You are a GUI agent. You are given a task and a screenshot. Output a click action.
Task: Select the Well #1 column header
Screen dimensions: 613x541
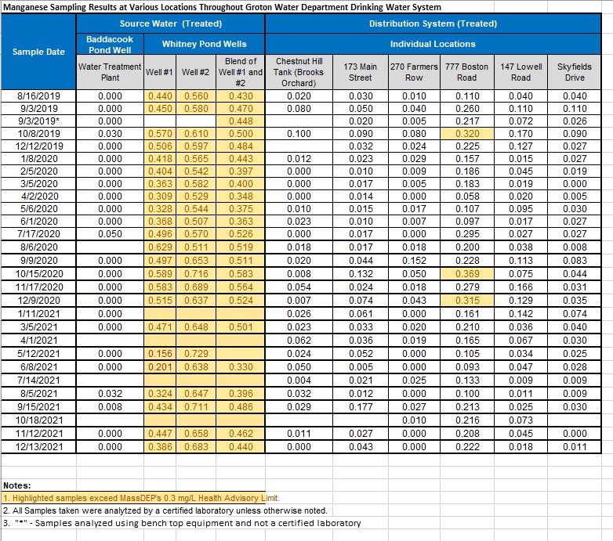[159, 72]
